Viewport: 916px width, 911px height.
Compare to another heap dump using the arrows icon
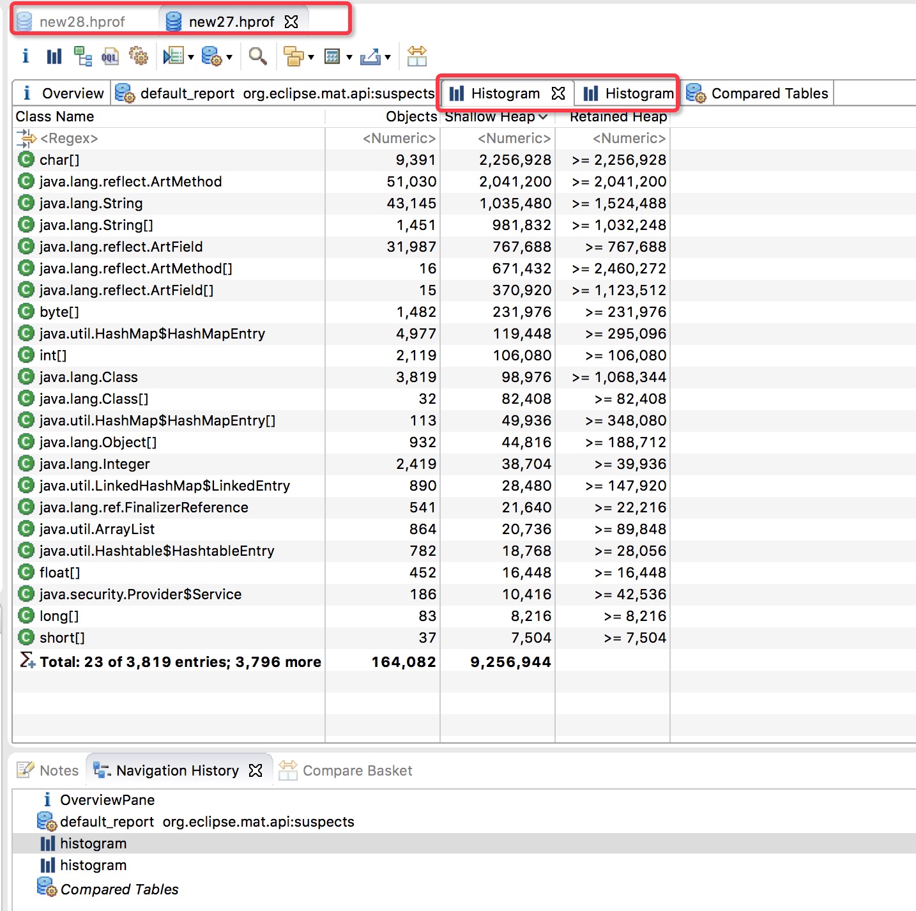[x=416, y=56]
